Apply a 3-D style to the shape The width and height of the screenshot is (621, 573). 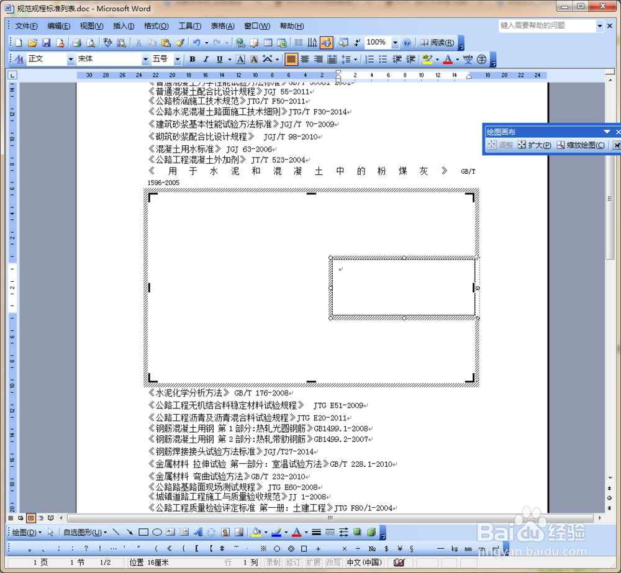tap(371, 532)
